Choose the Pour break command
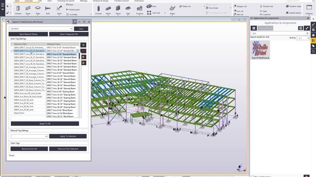The height and width of the screenshot is (177, 316). [x=212, y=8]
